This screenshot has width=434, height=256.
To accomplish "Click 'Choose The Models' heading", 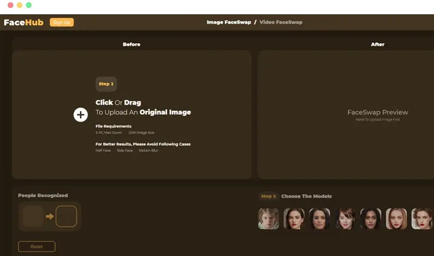I will 306,196.
